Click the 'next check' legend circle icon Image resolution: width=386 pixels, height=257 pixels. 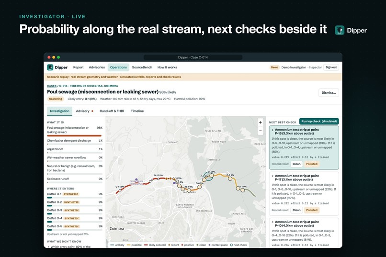[231, 245]
